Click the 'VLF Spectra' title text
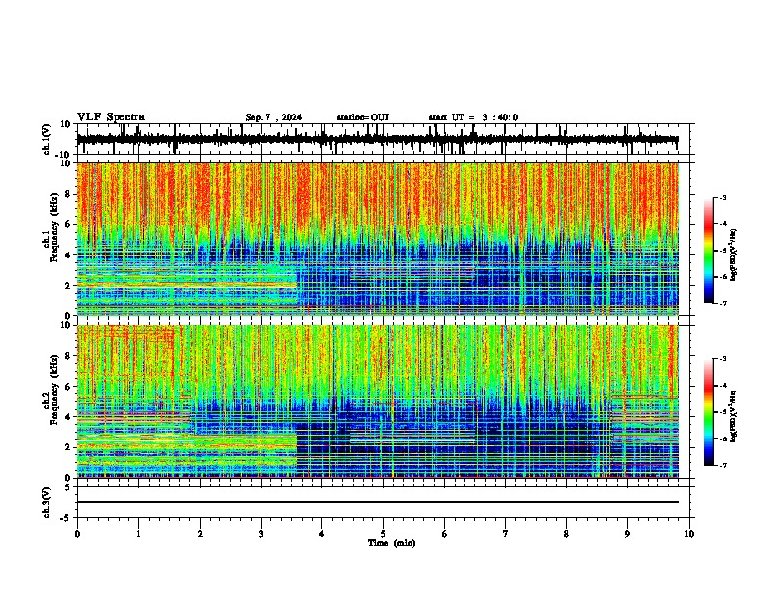The height and width of the screenshot is (599, 776). pyautogui.click(x=111, y=117)
